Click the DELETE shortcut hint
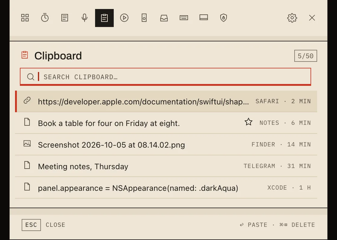Screen dimensions: 337x240 point(297,225)
